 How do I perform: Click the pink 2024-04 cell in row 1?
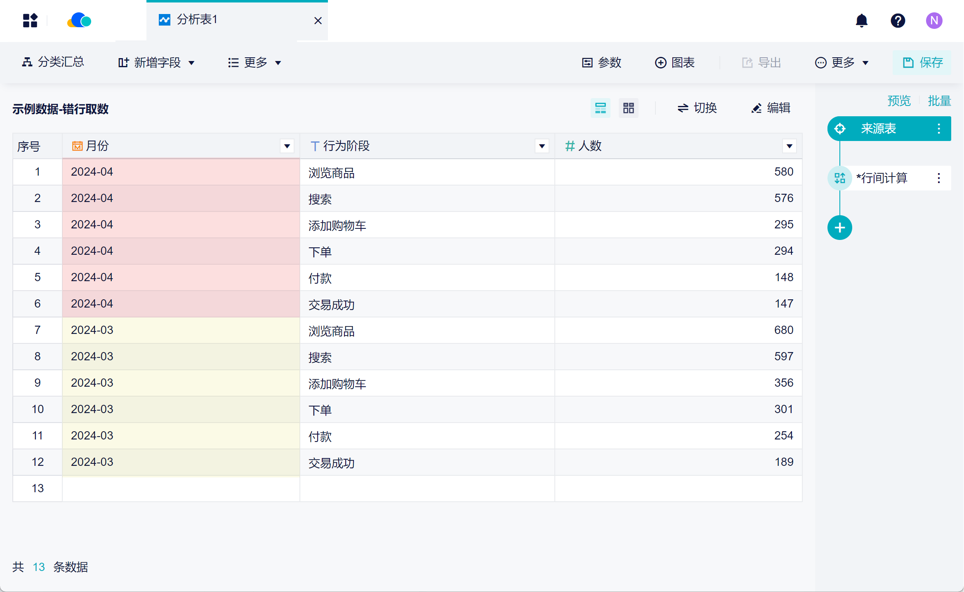(x=181, y=172)
